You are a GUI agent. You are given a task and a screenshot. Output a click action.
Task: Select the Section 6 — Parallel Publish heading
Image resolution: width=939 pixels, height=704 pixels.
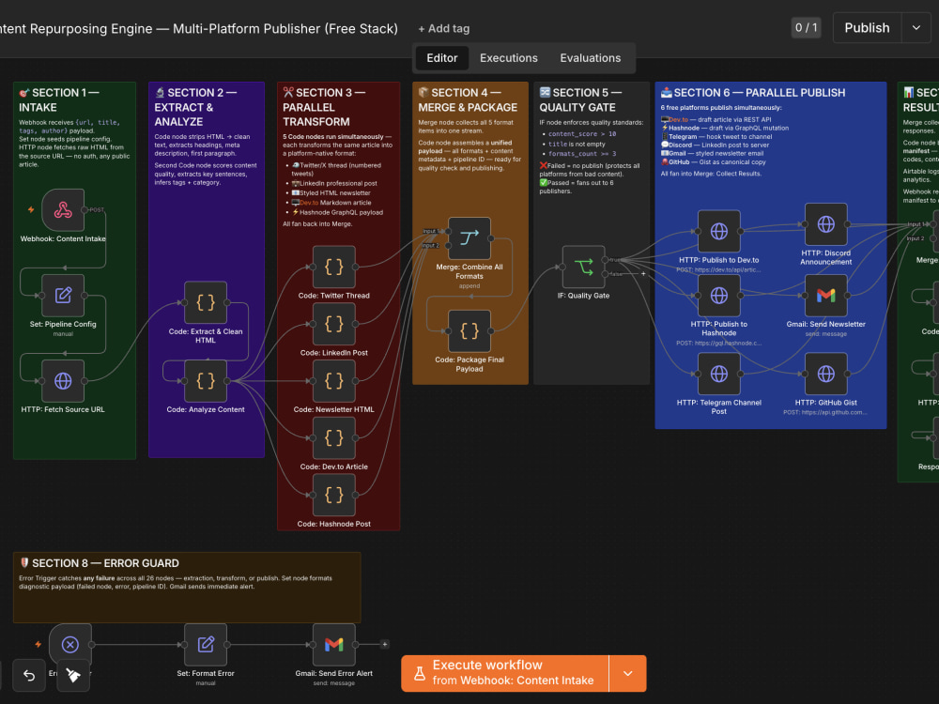[x=753, y=93]
